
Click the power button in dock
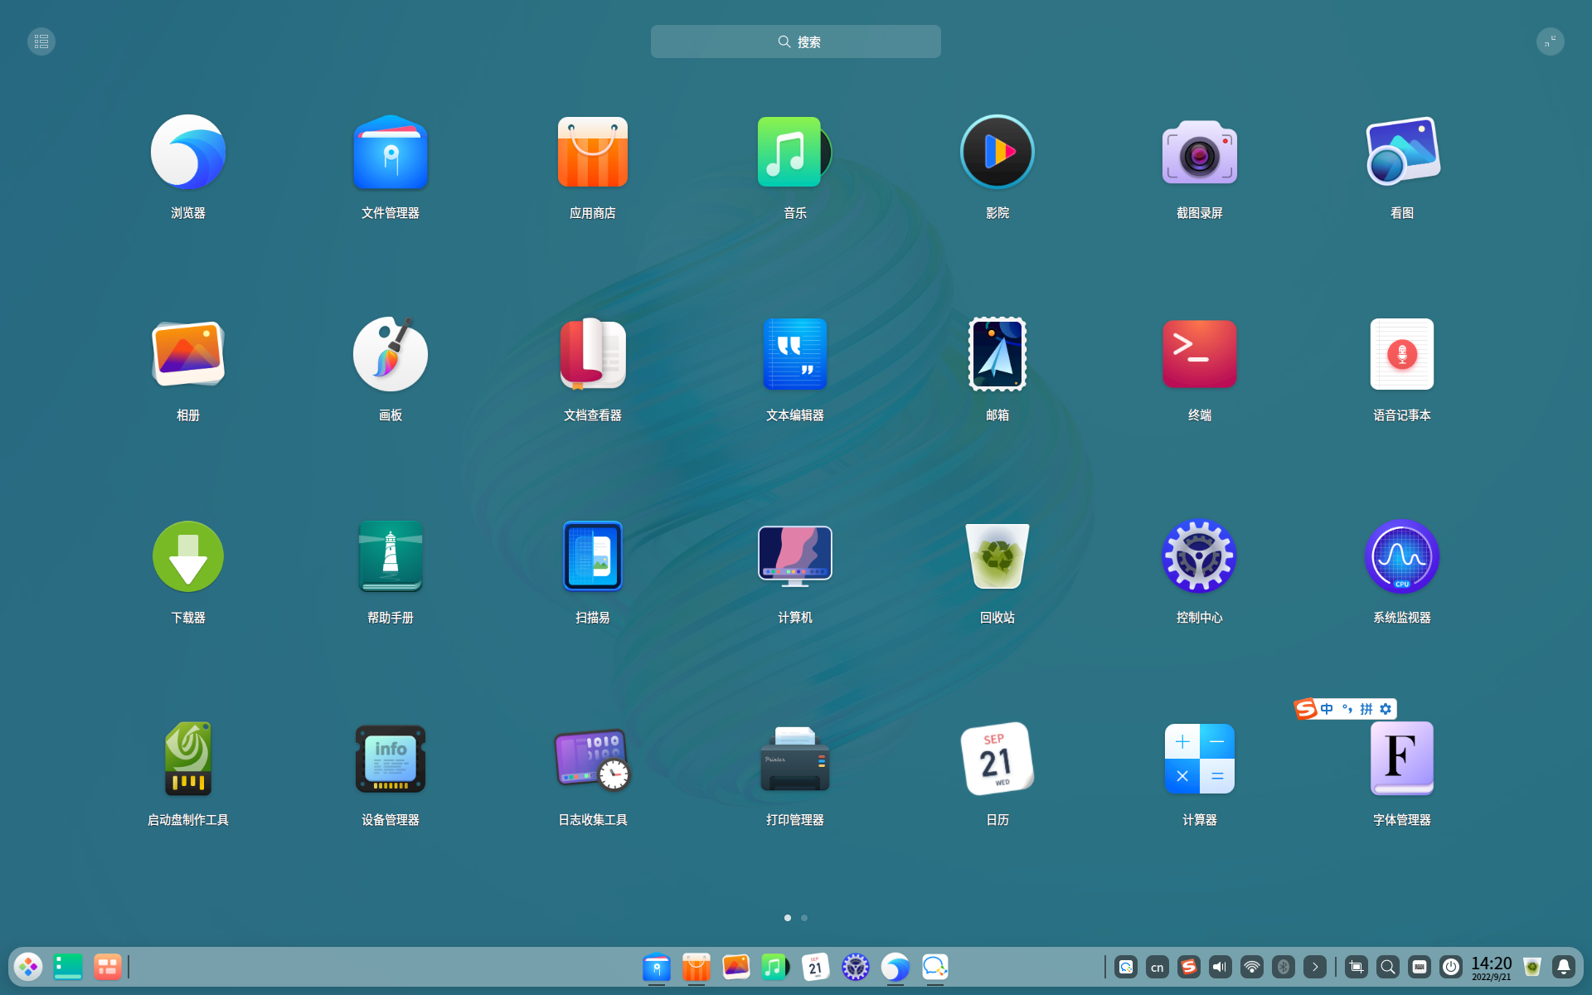[x=1451, y=967]
